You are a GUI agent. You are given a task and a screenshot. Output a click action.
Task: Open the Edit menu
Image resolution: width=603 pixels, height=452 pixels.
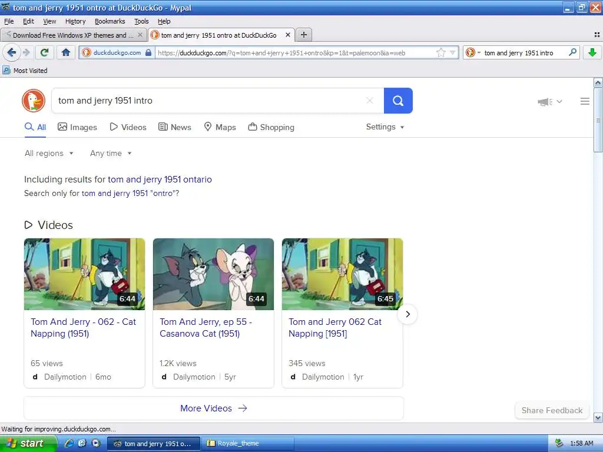28,21
